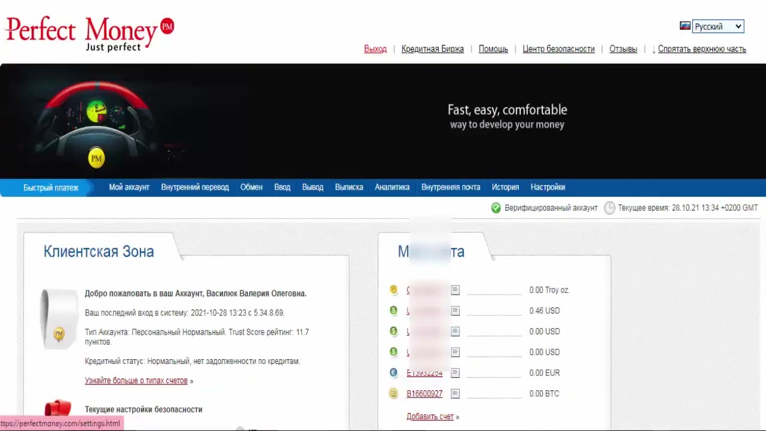Open the Помощь help link
Image resolution: width=766 pixels, height=431 pixels.
click(x=493, y=49)
